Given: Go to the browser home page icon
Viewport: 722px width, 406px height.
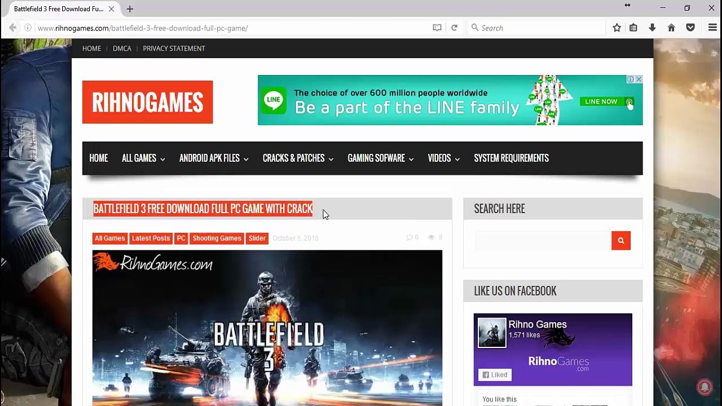Looking at the screenshot, I should [671, 28].
